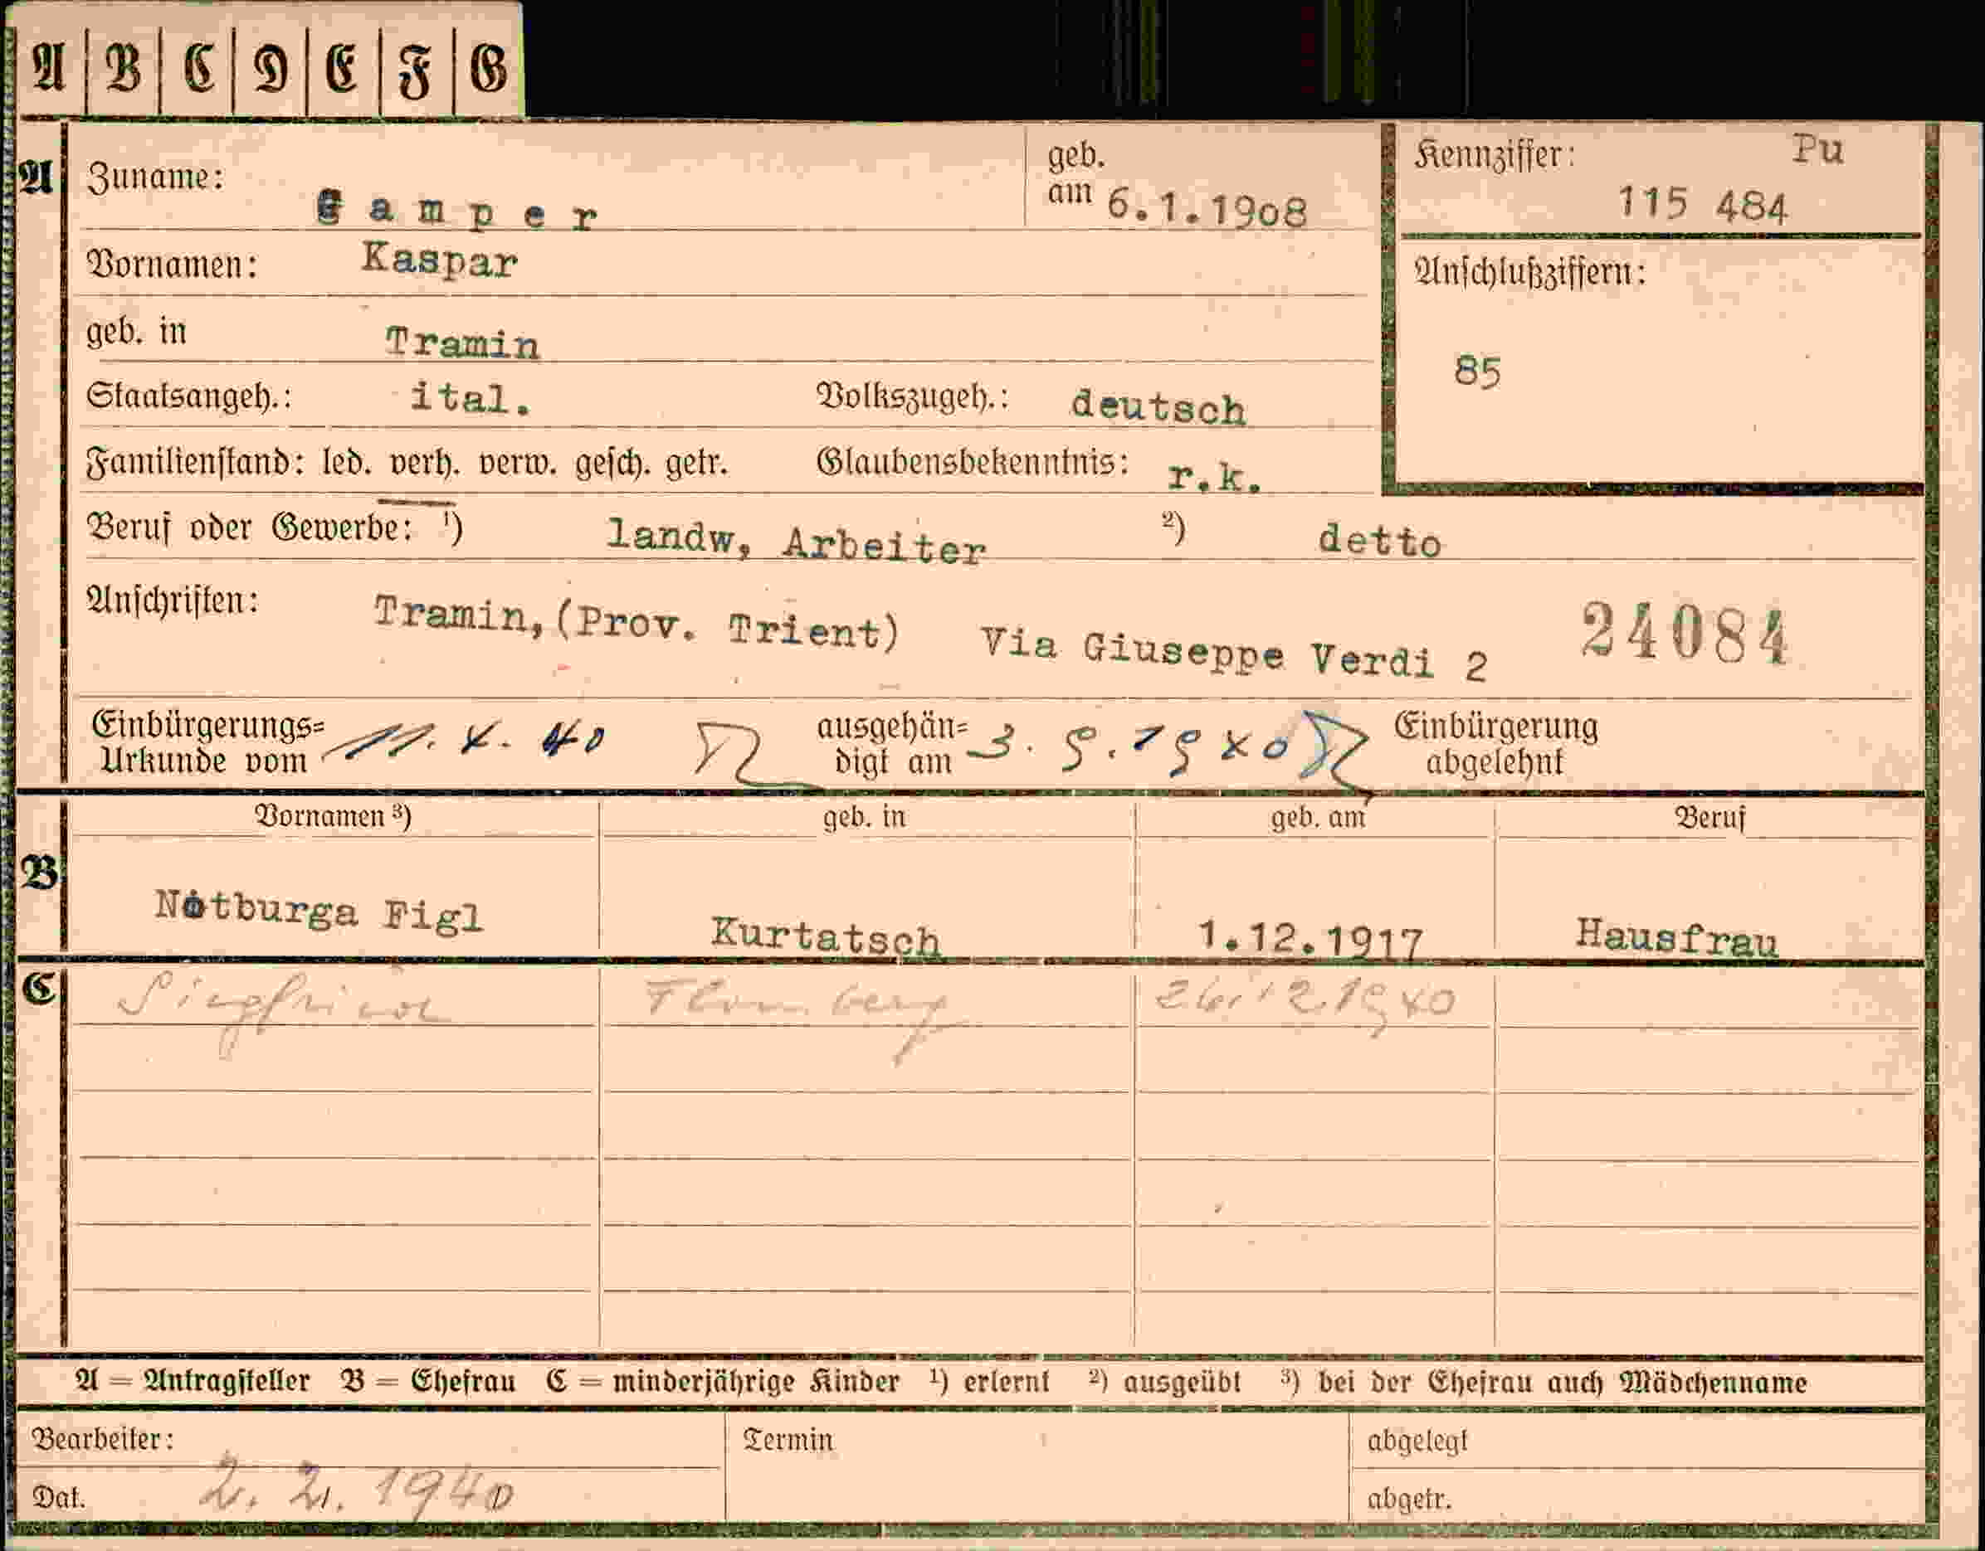Click the 'Anschlußziffern:' label
The image size is (1985, 1551).
click(1529, 272)
